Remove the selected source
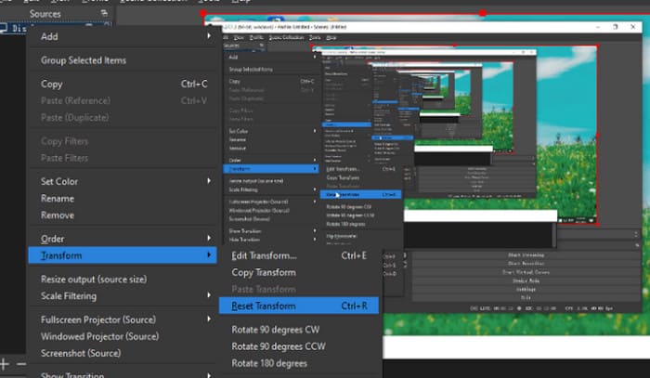 [58, 215]
